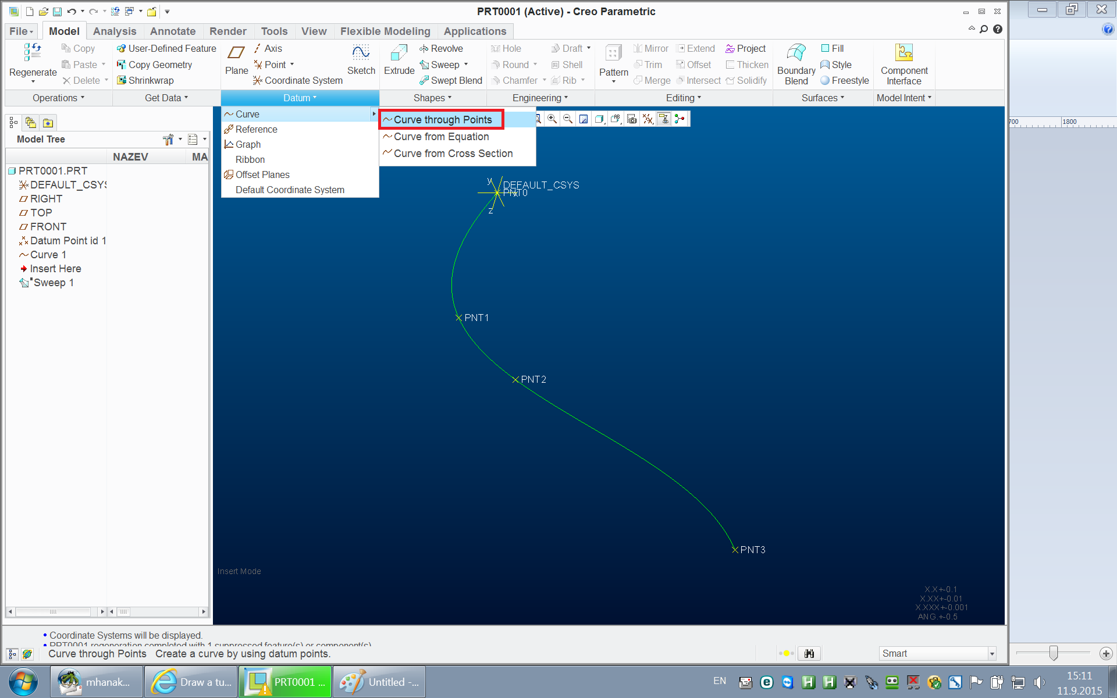This screenshot has width=1117, height=698.
Task: Open Saved Orientations camera icon
Action: coord(632,119)
